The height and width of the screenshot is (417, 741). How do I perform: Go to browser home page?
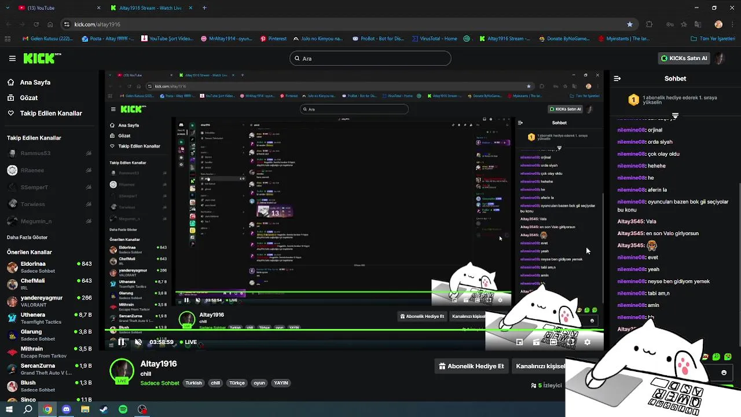(x=50, y=24)
